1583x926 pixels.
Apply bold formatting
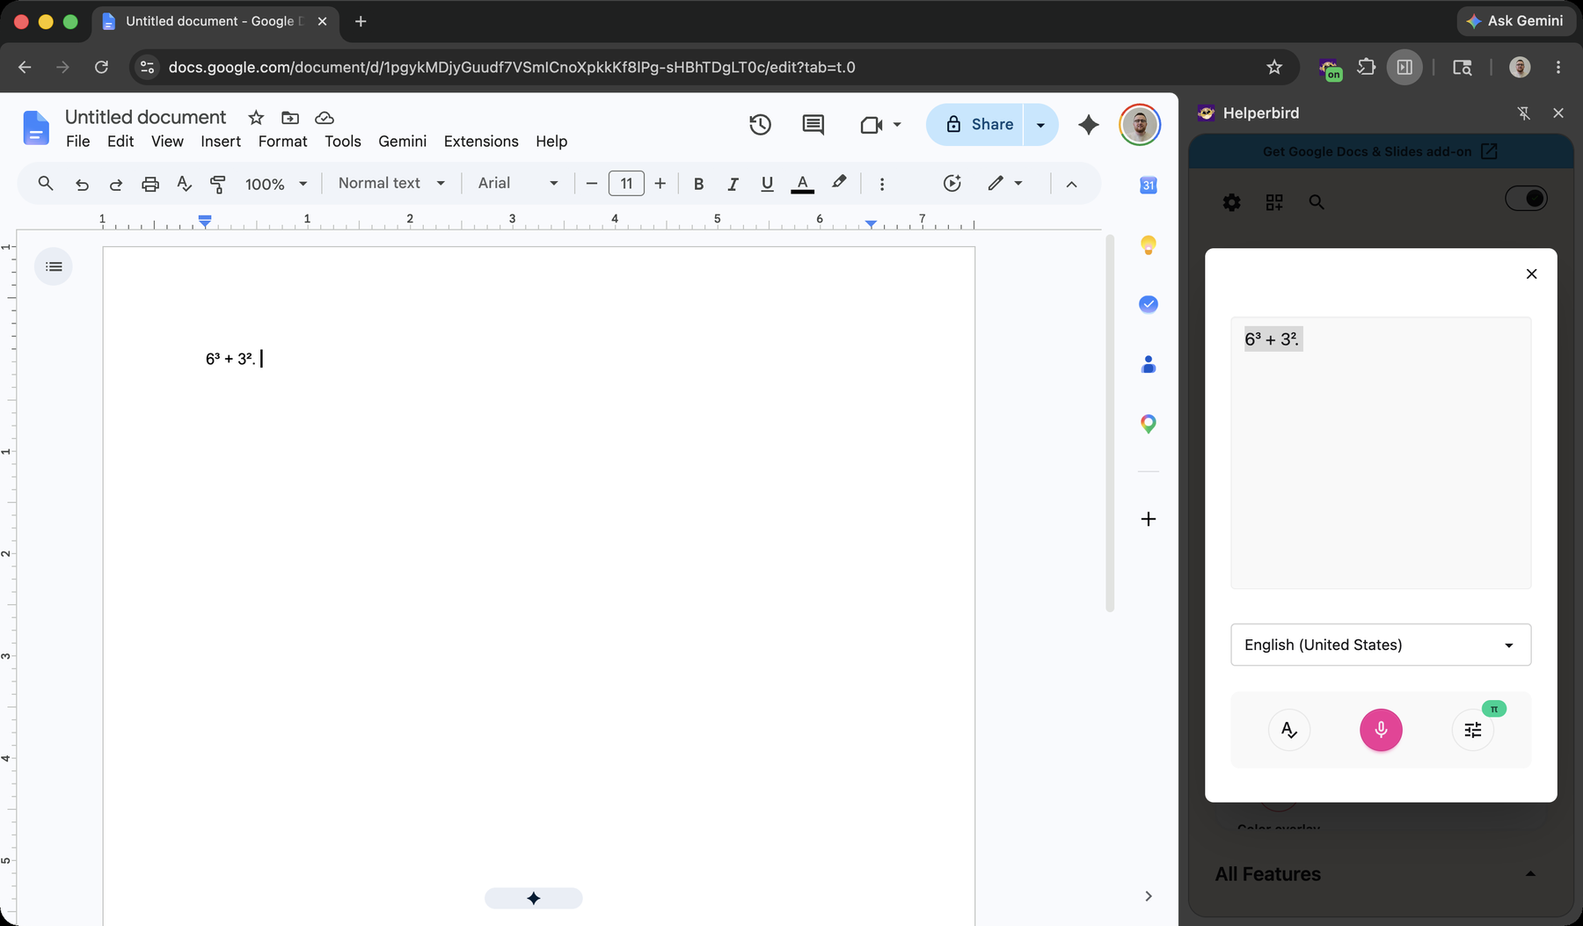698,184
